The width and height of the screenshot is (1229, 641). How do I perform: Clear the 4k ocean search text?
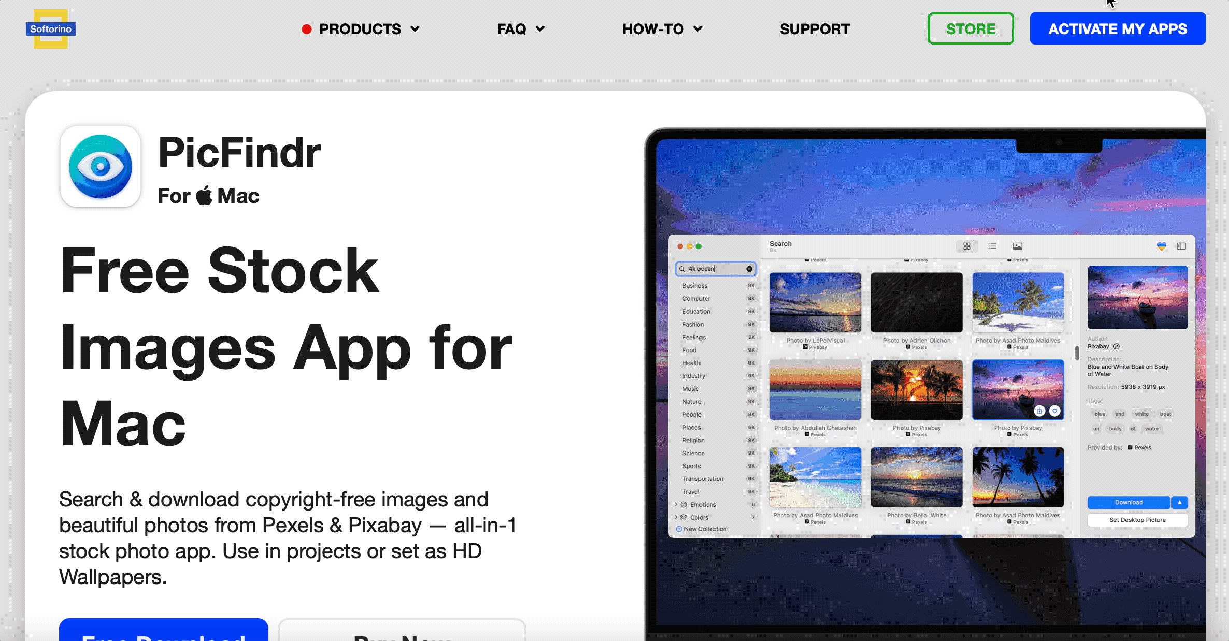(x=749, y=269)
